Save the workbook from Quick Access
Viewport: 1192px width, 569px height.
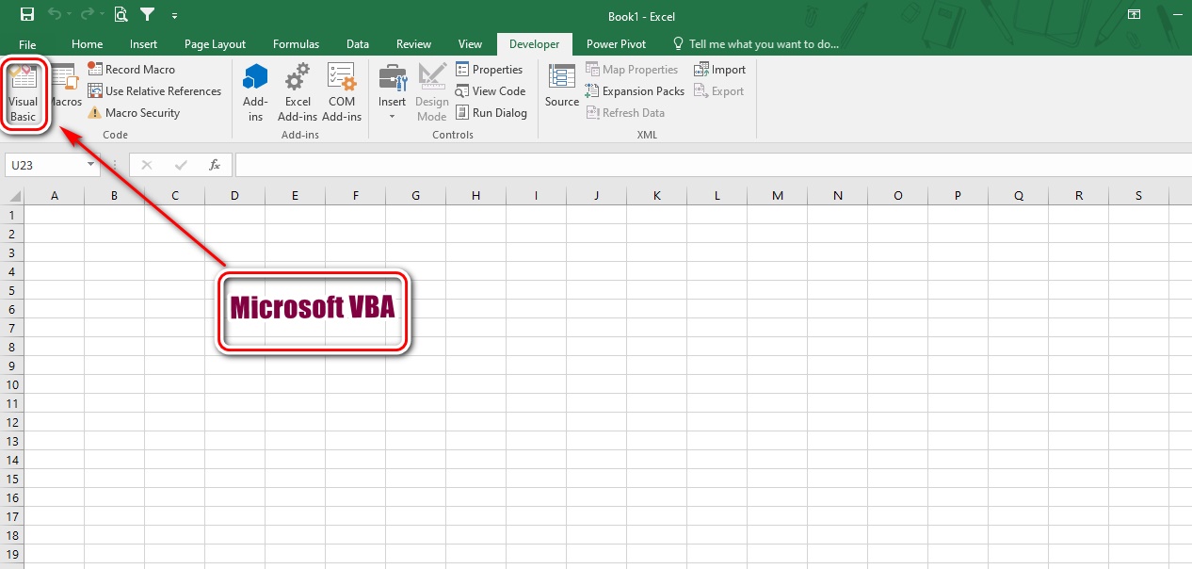click(27, 15)
